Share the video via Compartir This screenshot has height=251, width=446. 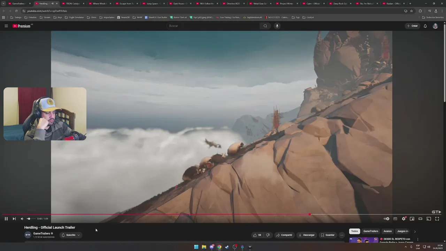(x=284, y=235)
